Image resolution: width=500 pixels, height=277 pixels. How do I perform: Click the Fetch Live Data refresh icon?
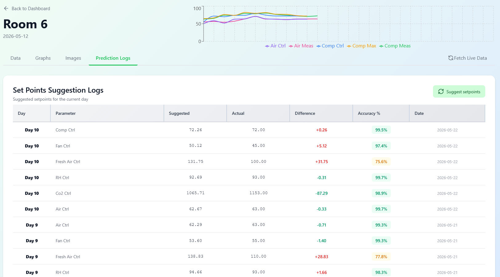(451, 58)
